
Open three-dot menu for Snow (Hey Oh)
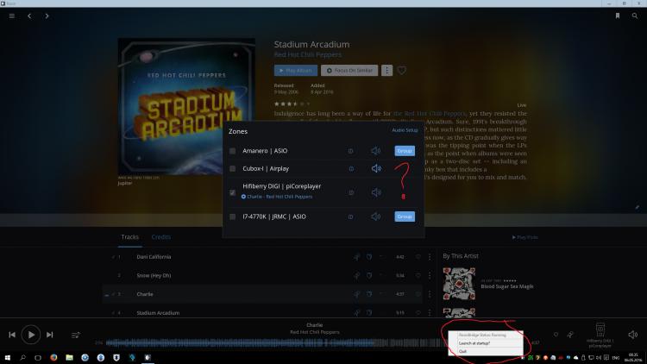[430, 275]
